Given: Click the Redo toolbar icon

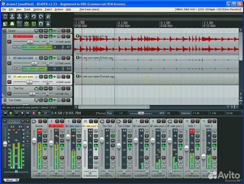Looking at the screenshot, I should 41,16.
